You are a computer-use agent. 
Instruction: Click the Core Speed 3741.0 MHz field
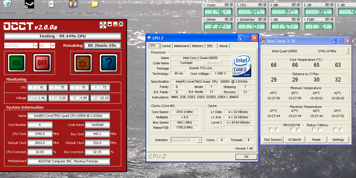(185, 112)
